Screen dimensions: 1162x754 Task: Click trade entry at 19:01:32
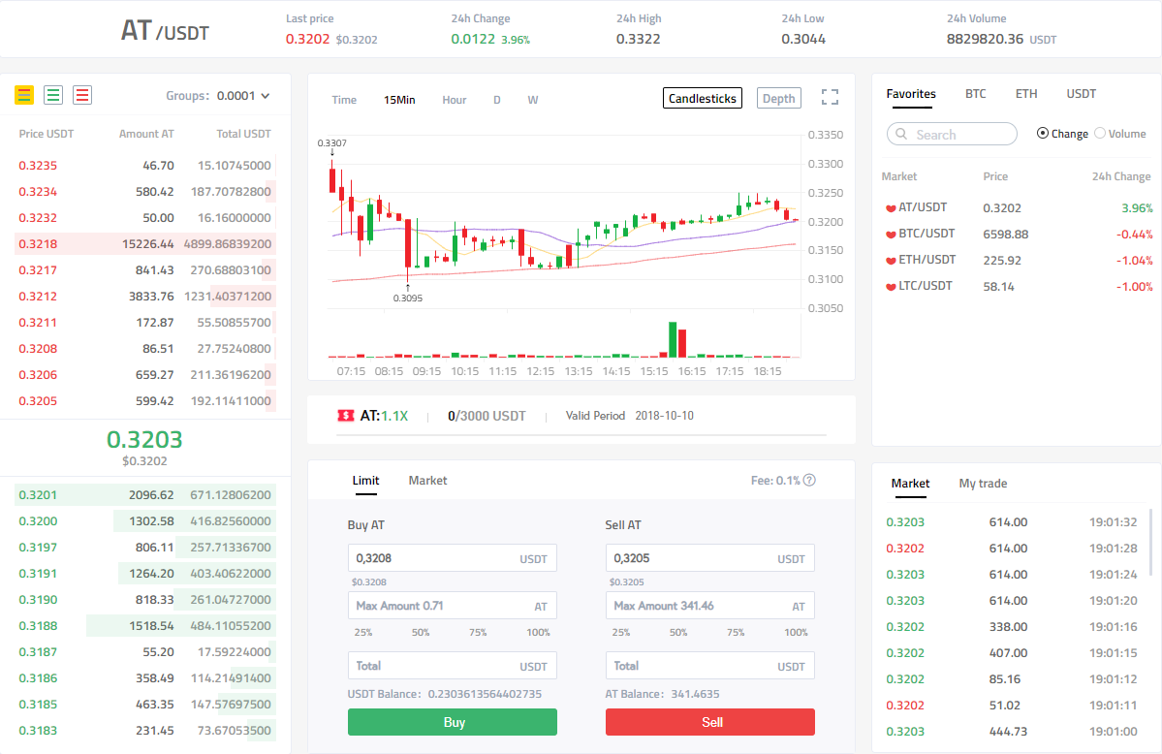pyautogui.click(x=1012, y=522)
